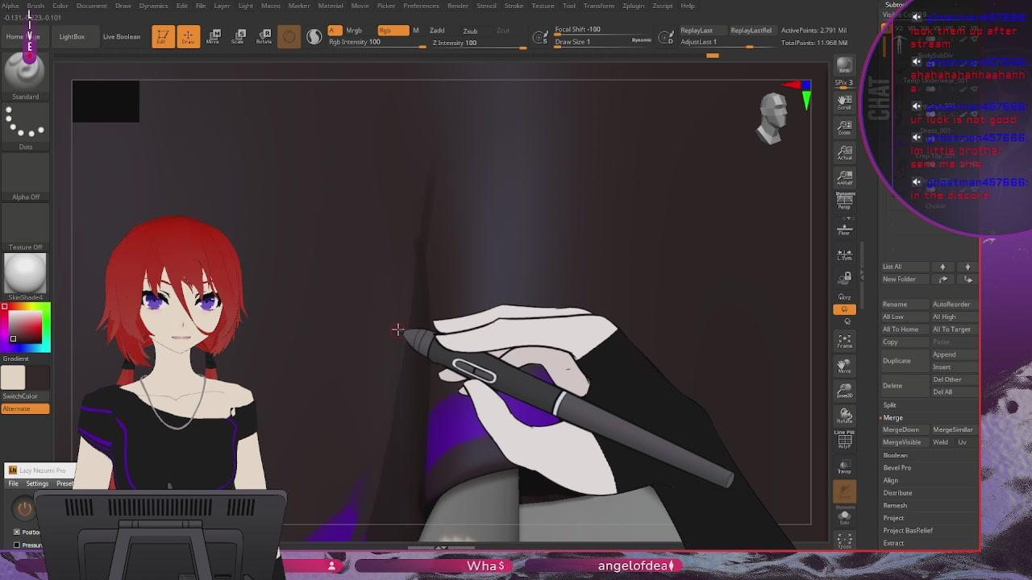
Task: Expand the Boolean subtool section
Action: [895, 455]
